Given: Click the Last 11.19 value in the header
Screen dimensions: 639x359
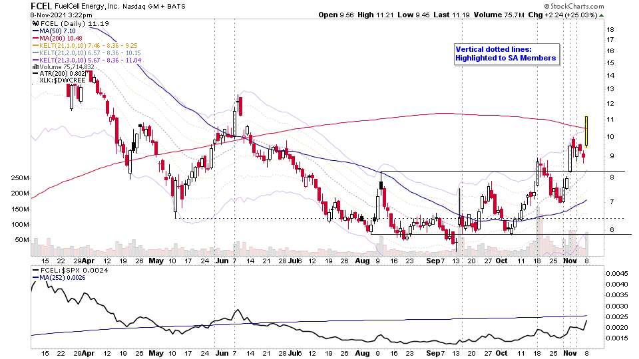Looking at the screenshot, I should click(451, 15).
